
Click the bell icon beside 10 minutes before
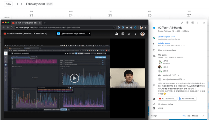(154, 104)
